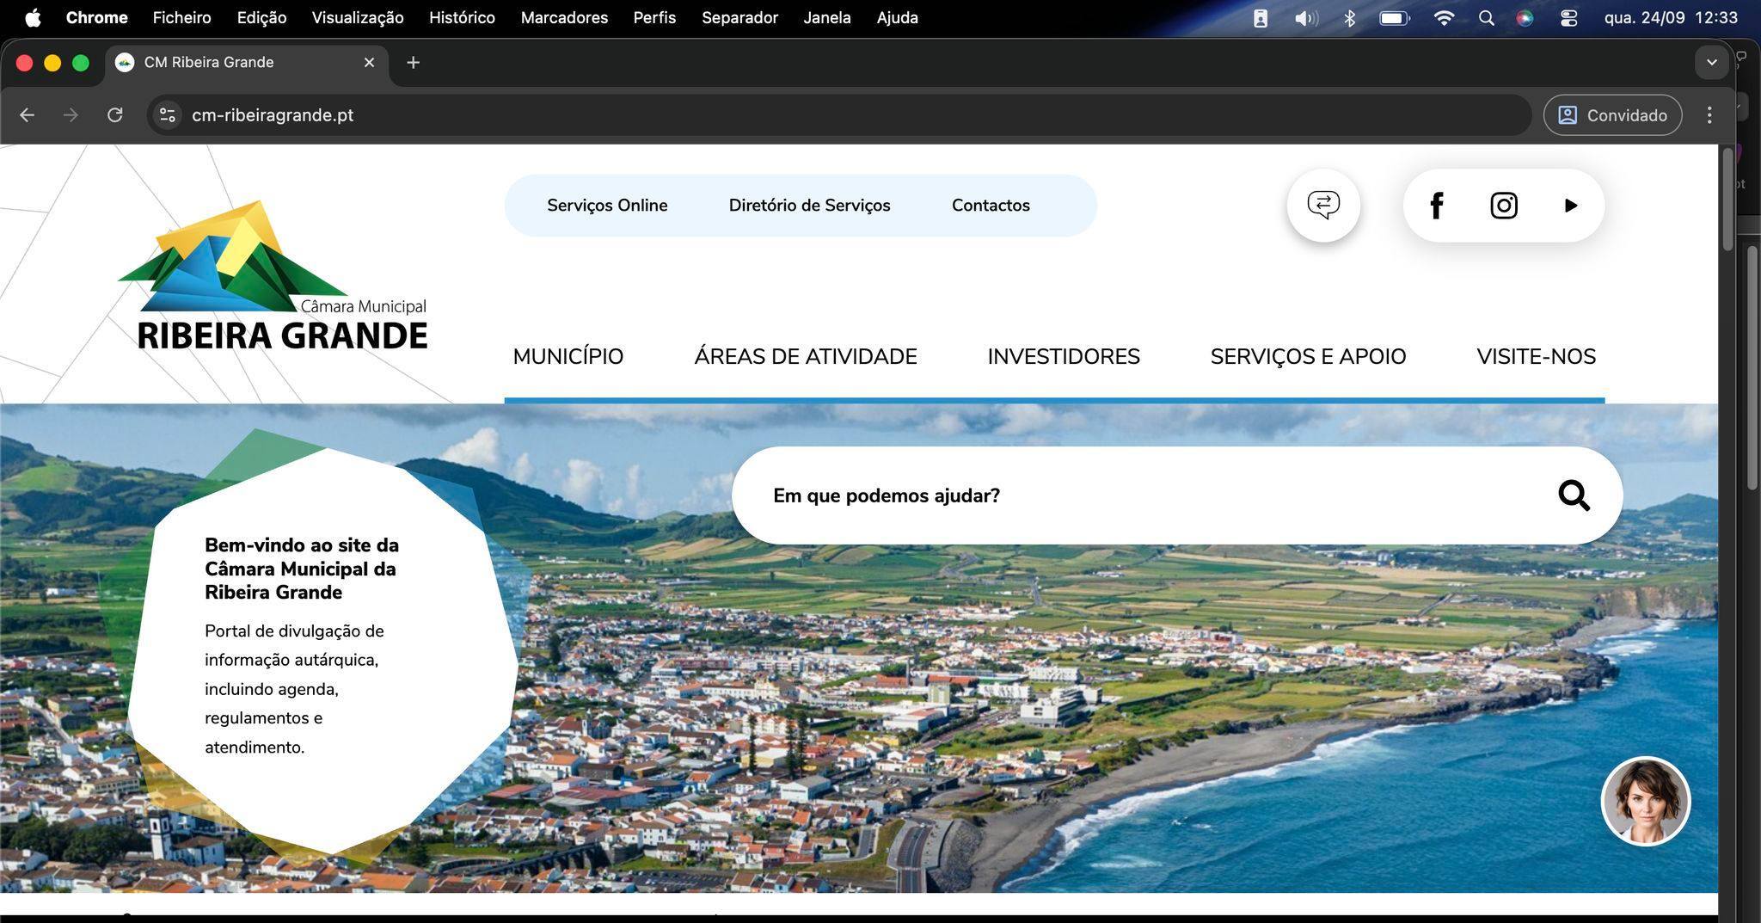Expand the SERVIÇOS E APOIO menu
Viewport: 1761px width, 923px height.
pos(1308,356)
